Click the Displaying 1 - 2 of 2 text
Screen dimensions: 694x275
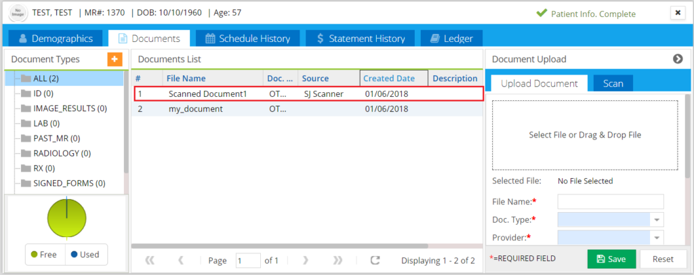pos(438,260)
